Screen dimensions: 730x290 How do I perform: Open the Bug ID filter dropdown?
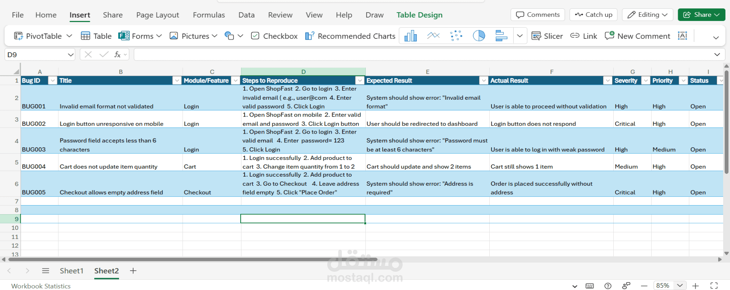click(x=53, y=80)
